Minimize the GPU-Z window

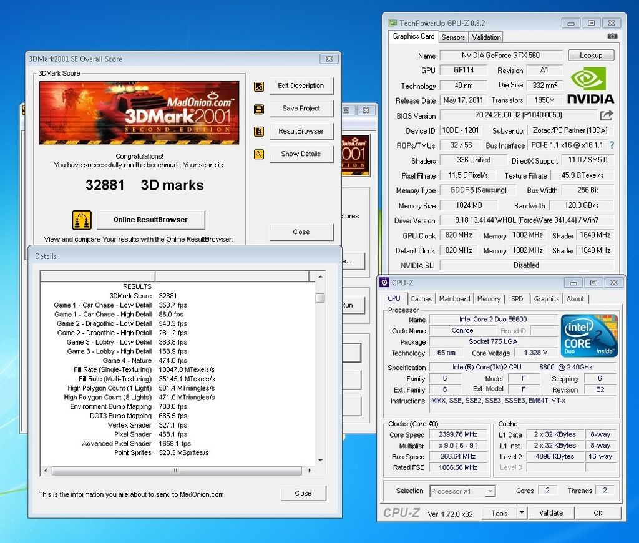coord(571,23)
